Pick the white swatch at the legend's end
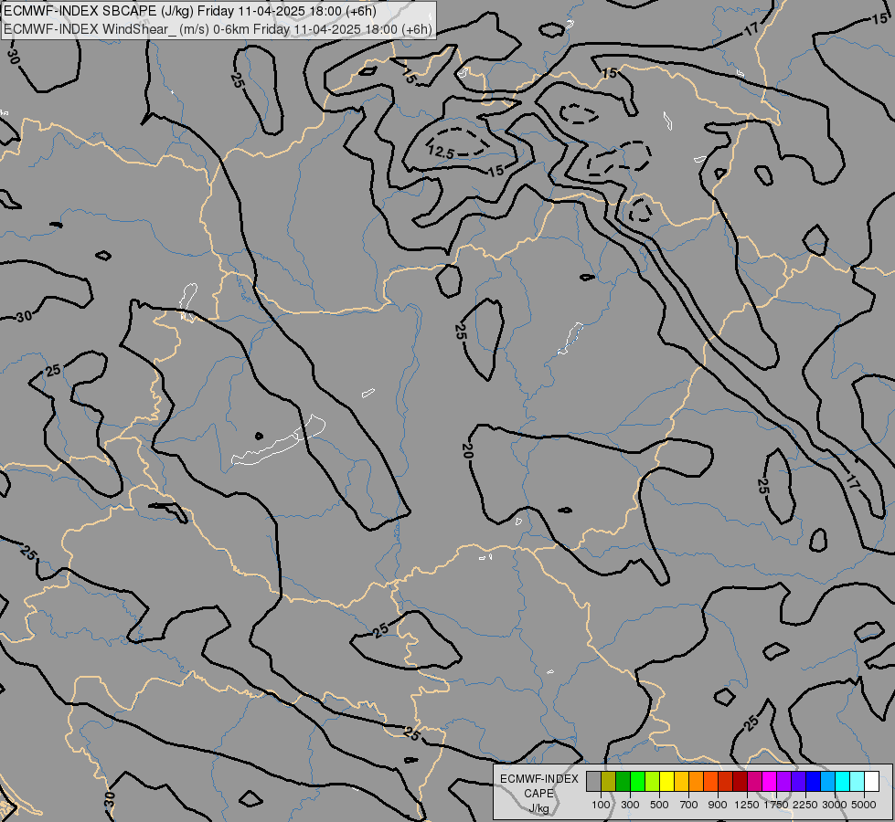 tap(872, 781)
